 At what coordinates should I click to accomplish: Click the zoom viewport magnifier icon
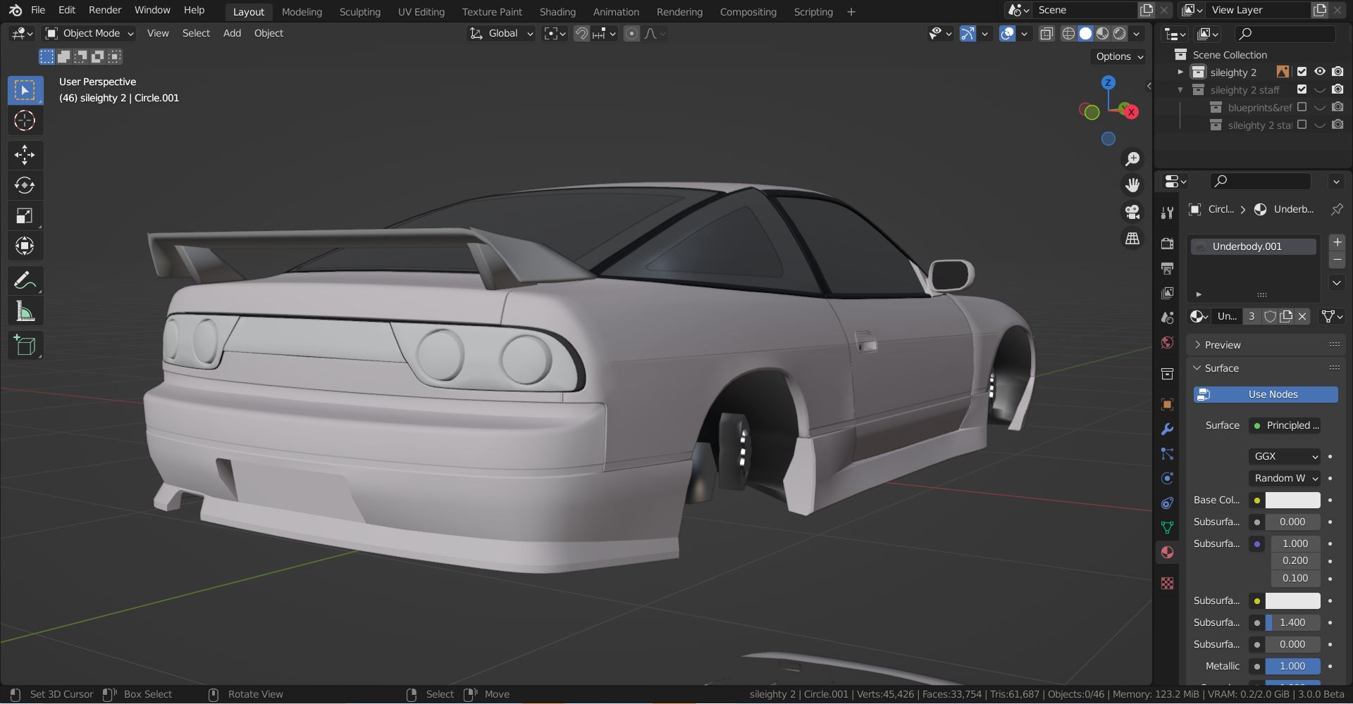point(1132,159)
